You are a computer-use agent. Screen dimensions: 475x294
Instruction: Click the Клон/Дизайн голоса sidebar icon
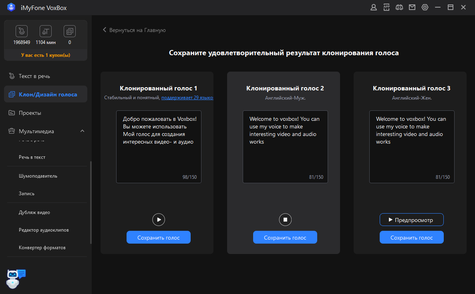click(12, 94)
